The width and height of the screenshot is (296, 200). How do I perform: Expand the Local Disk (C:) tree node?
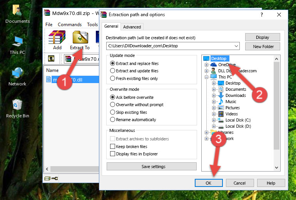(214, 120)
